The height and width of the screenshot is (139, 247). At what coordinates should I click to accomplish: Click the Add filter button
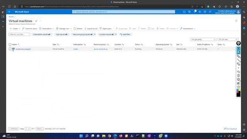coord(125,34)
